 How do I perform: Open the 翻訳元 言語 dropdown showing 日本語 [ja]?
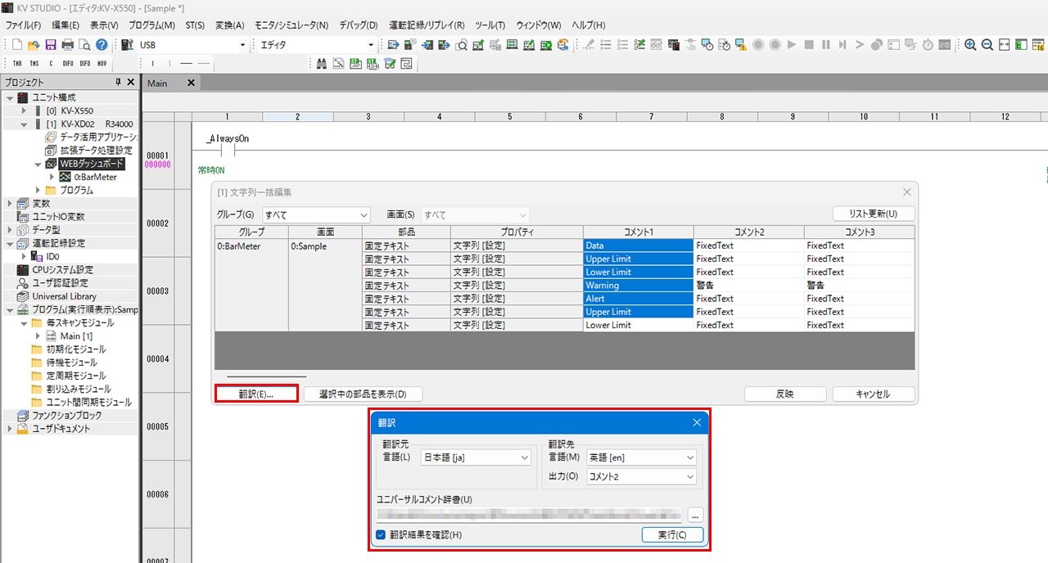476,458
